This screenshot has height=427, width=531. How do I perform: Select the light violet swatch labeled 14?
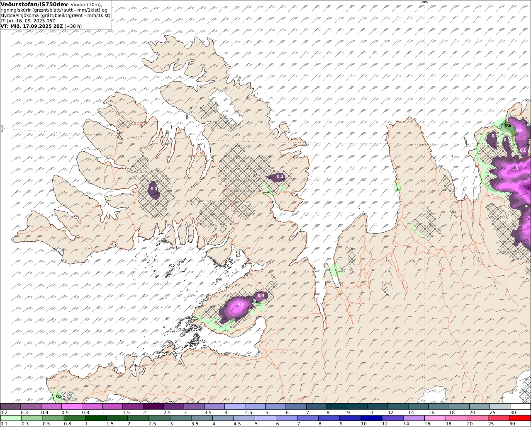click(x=414, y=418)
